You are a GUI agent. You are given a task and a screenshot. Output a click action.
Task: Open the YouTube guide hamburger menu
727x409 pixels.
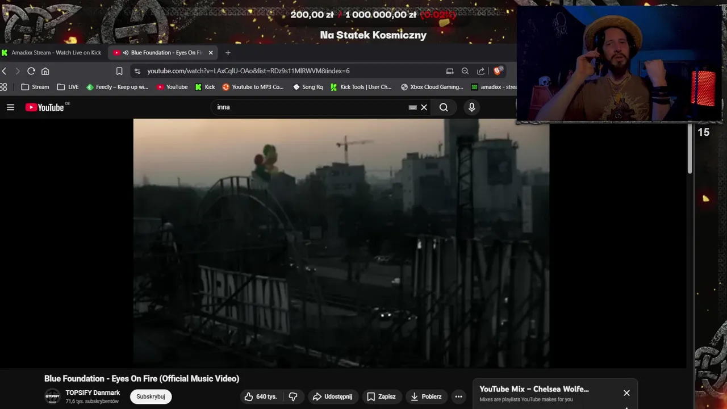click(x=10, y=107)
